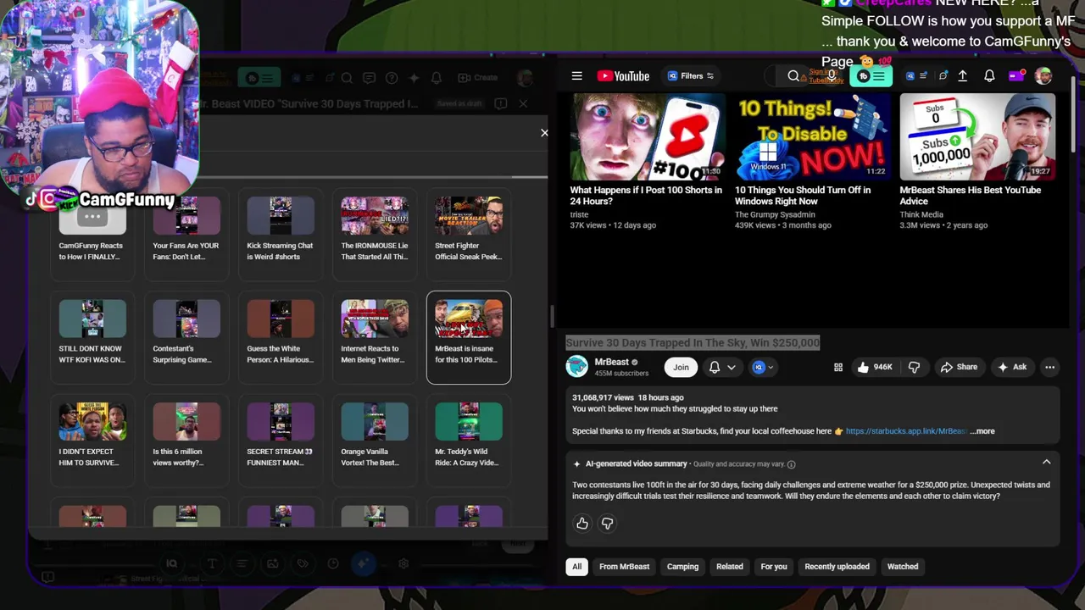
Task: Select 'Orange Vanilla Vortex' video
Action: pos(375,441)
